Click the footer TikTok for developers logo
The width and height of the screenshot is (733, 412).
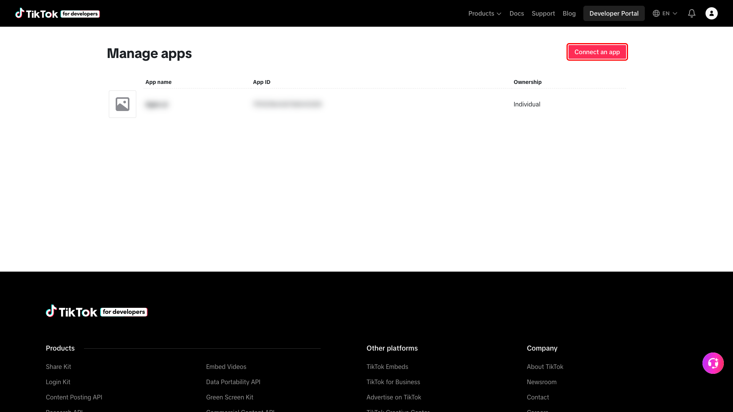tap(97, 311)
